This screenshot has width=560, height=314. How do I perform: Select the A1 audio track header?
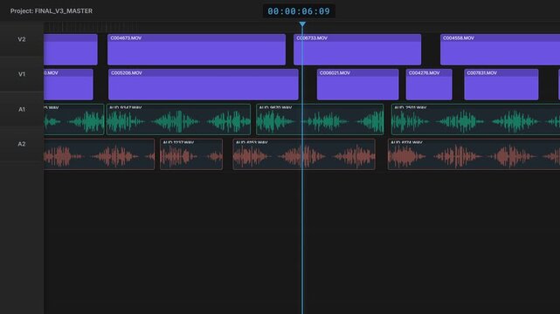22,109
